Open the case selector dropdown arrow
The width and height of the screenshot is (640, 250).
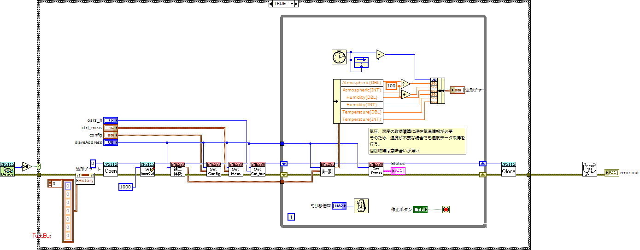coord(292,4)
